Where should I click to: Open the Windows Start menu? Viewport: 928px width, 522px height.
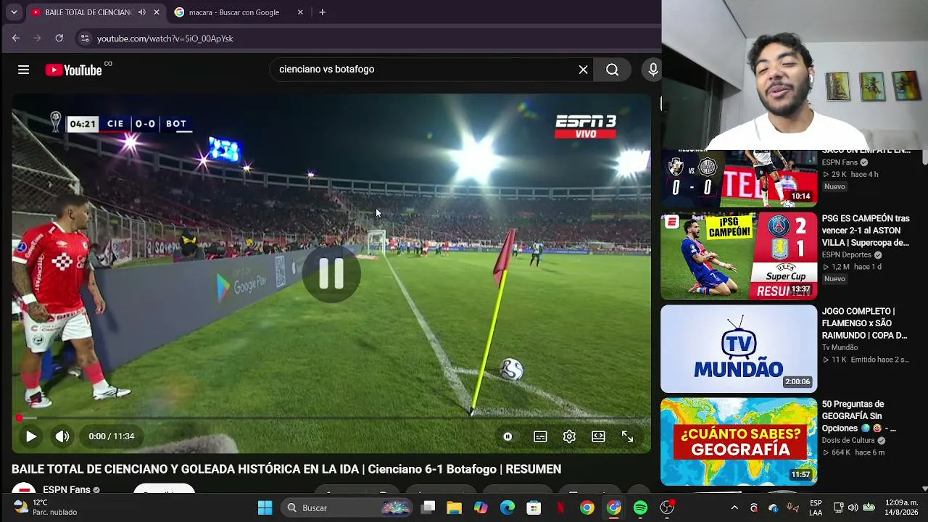coord(265,507)
